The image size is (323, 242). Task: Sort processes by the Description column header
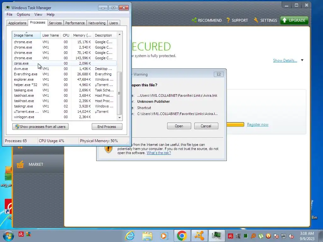105,35
